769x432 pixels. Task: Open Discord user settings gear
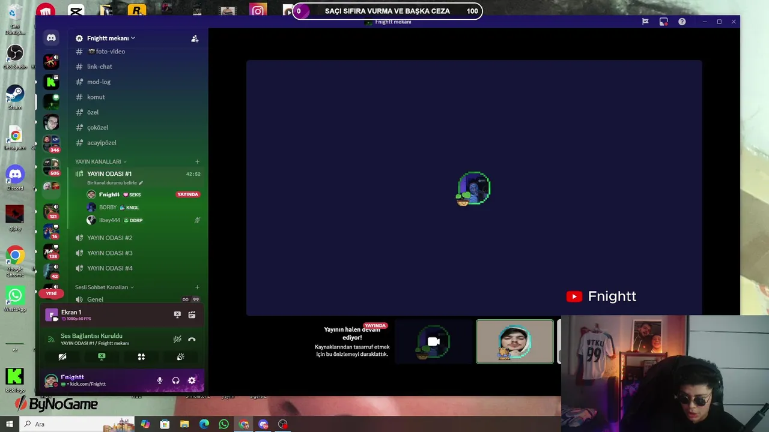click(x=192, y=380)
